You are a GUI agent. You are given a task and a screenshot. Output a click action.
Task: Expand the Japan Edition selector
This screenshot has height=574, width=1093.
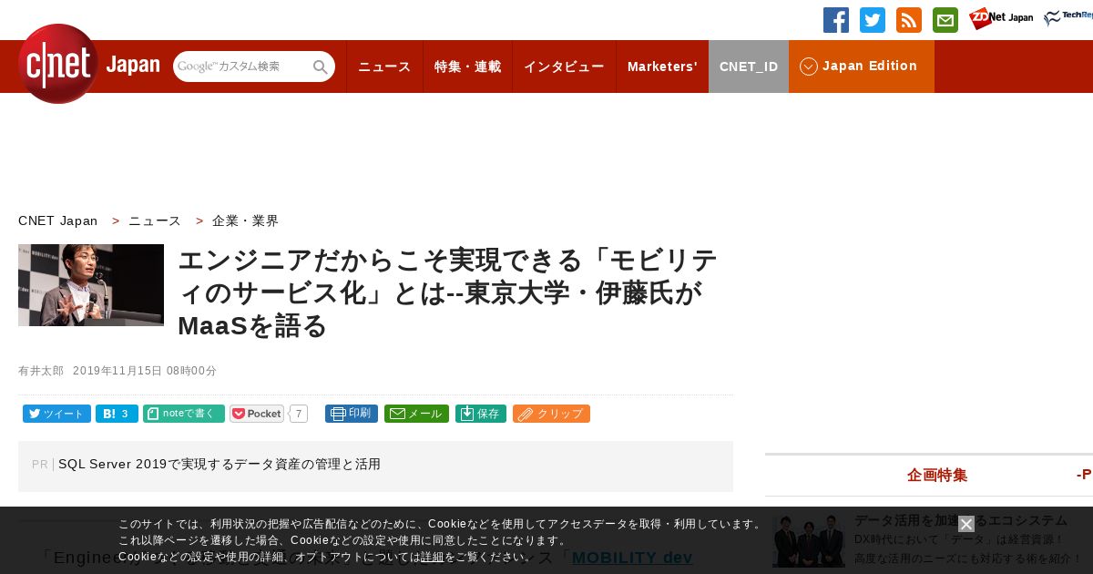pyautogui.click(x=862, y=67)
